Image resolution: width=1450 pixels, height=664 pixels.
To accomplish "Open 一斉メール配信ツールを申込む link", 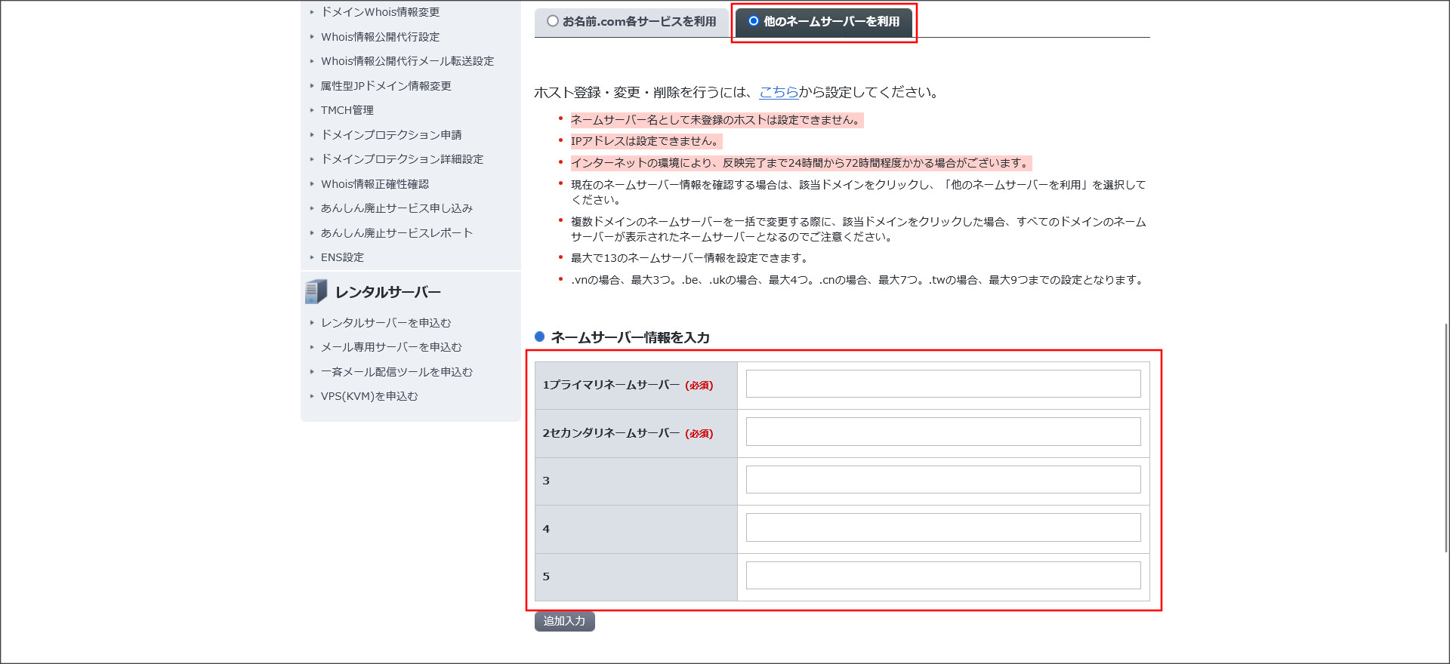I will pyautogui.click(x=396, y=372).
